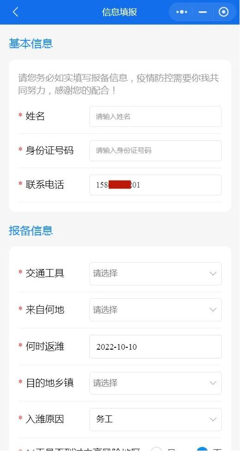Screen dimensions: 240x452
Task: Close the mini program via circle icon
Action: pos(224,12)
